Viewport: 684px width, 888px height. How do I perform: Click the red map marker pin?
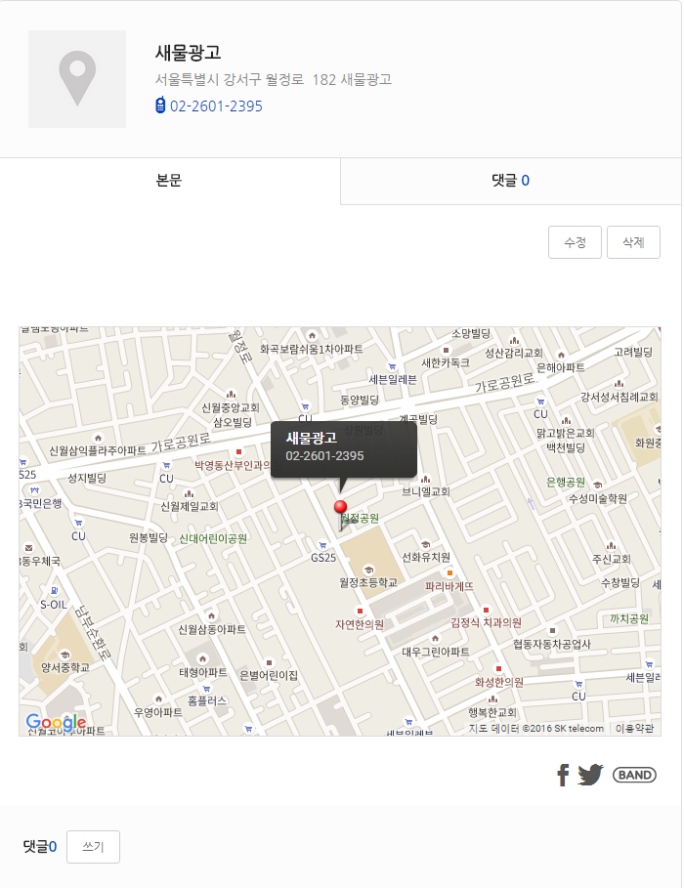pos(341,507)
